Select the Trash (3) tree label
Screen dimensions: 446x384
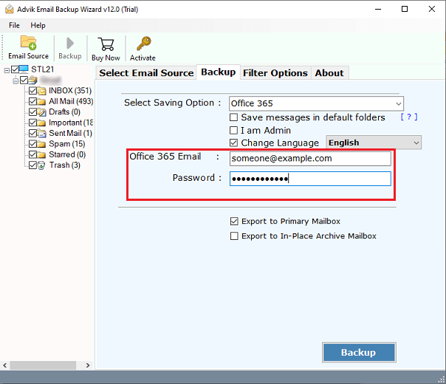(64, 165)
